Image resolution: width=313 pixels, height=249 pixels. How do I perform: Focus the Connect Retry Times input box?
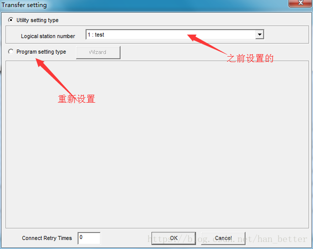(x=89, y=238)
